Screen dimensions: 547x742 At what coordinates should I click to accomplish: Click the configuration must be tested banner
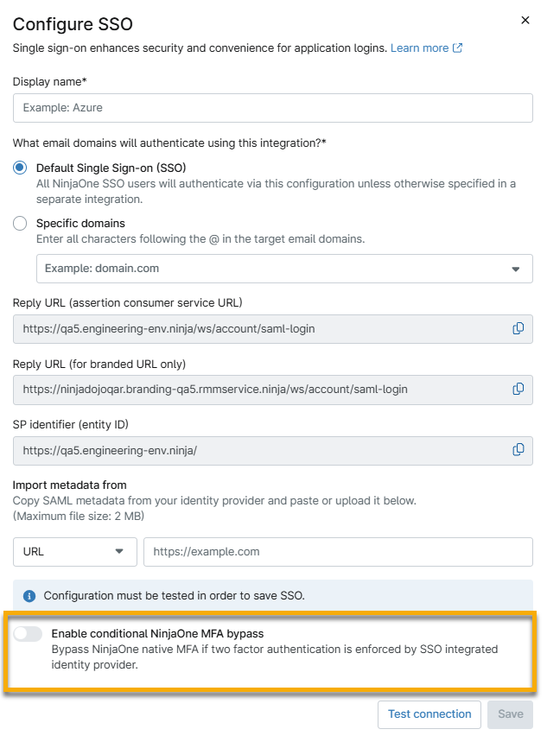pos(259,595)
